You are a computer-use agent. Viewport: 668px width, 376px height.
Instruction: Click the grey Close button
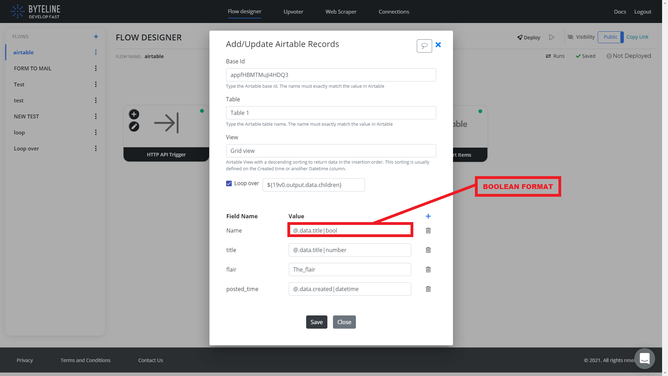(x=344, y=322)
